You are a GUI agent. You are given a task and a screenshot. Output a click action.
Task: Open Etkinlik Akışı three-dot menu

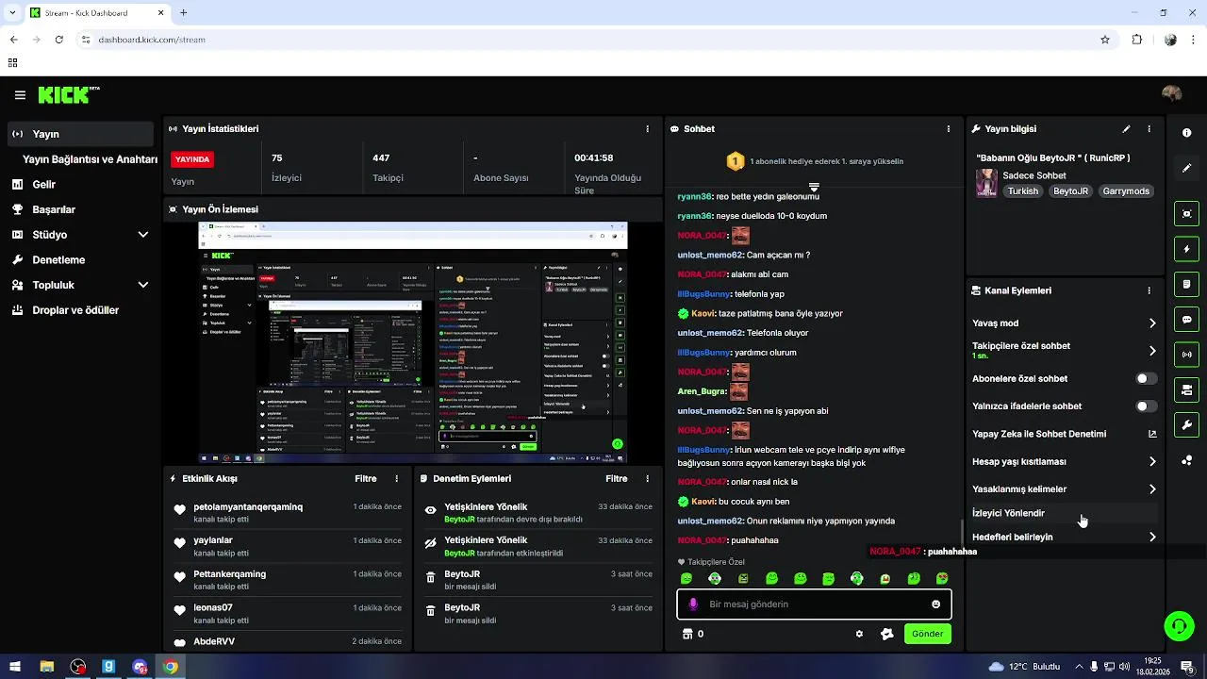(396, 479)
